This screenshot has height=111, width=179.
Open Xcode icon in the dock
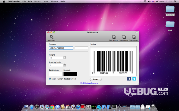pyautogui.click(x=104, y=107)
